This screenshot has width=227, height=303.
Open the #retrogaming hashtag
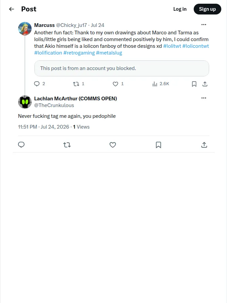point(79,53)
